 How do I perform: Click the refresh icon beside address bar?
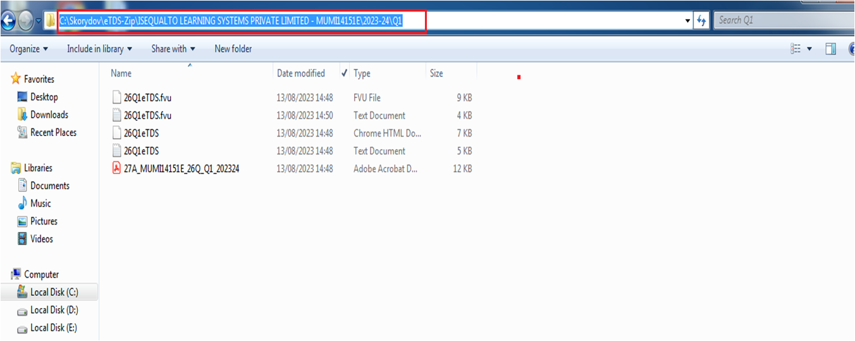pos(701,21)
